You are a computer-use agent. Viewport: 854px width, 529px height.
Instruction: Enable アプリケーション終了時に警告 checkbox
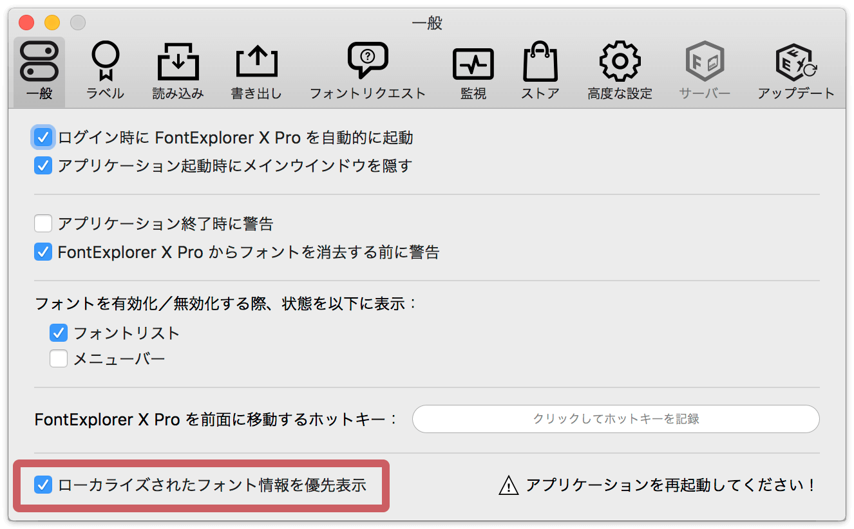[43, 224]
